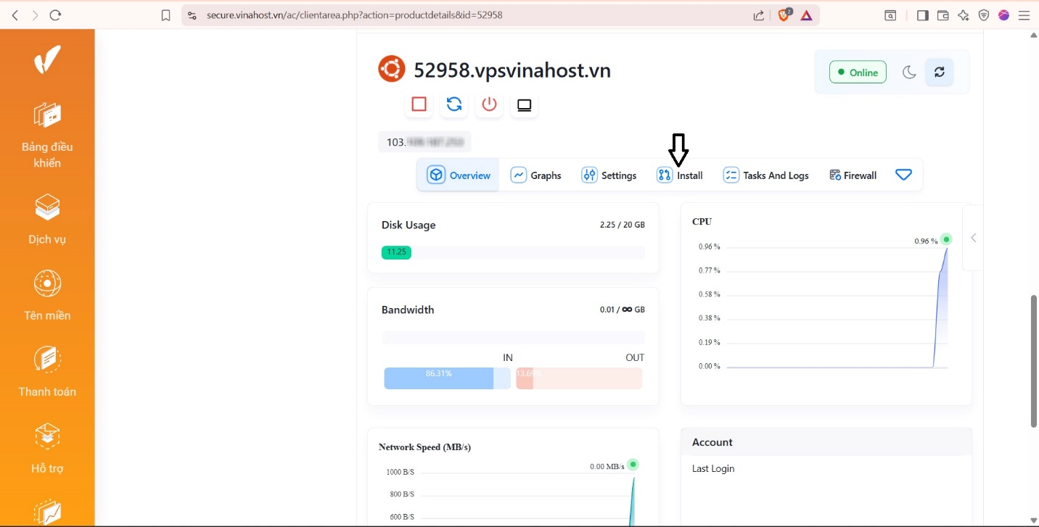Click the tab search icon
Image resolution: width=1039 pixels, height=527 pixels.
pyautogui.click(x=890, y=15)
